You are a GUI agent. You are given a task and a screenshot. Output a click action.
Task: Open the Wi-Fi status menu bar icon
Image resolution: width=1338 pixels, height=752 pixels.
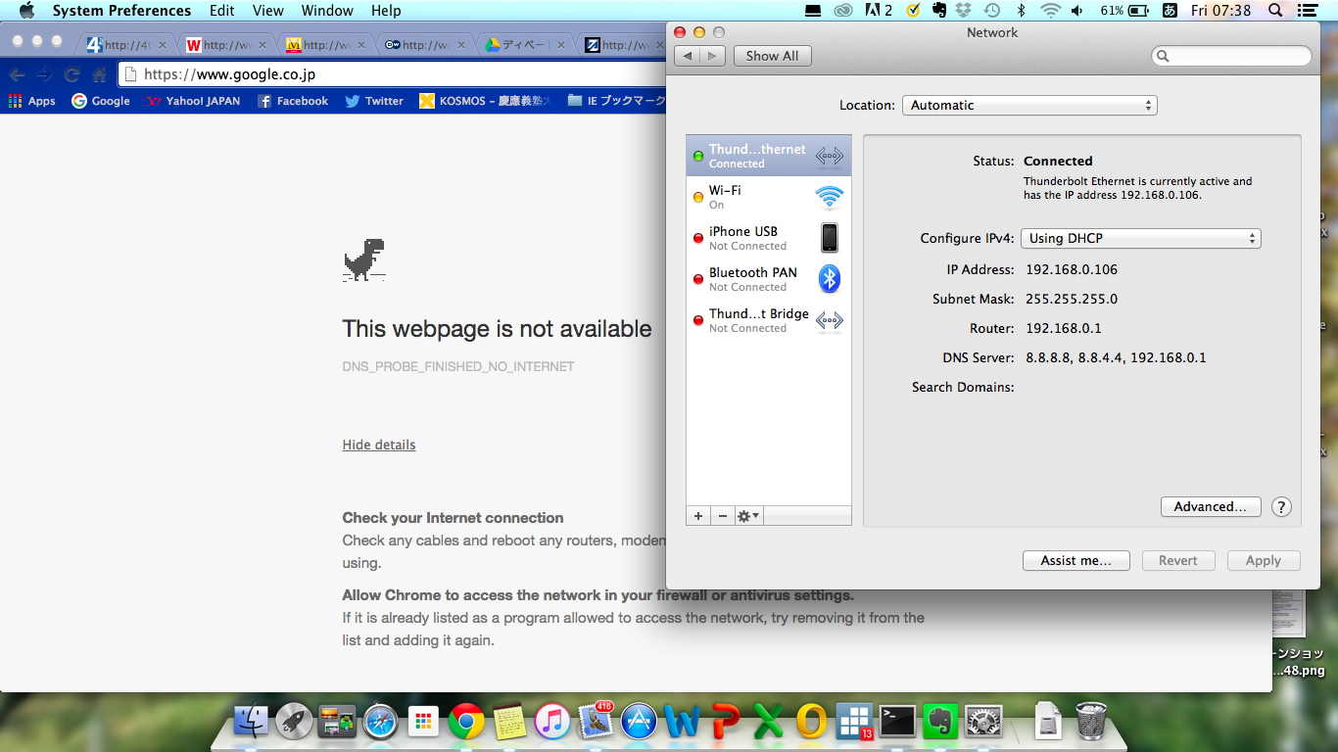click(x=1050, y=11)
